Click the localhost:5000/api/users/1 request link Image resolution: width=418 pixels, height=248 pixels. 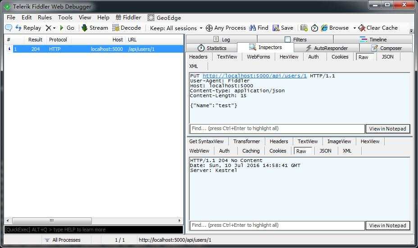click(254, 76)
